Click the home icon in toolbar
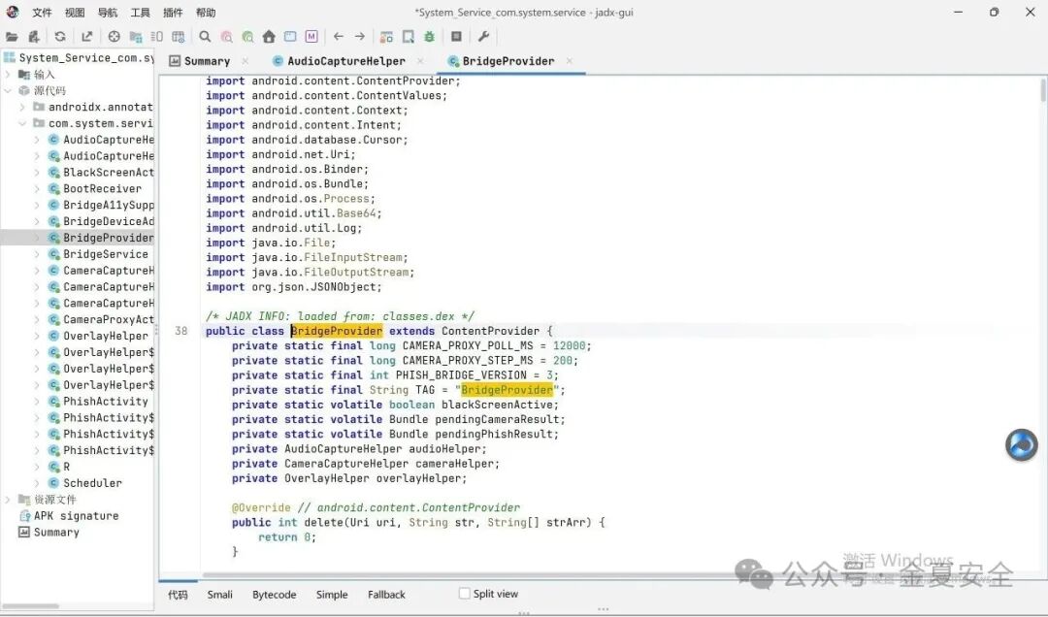 269,37
